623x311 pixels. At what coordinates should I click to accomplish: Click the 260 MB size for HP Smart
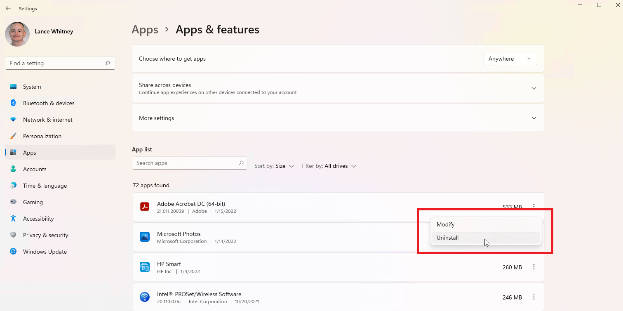[512, 267]
